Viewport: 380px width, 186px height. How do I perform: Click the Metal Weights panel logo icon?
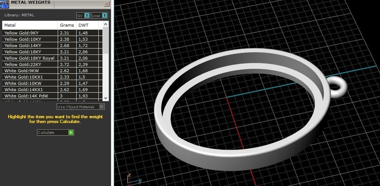click(x=4, y=4)
